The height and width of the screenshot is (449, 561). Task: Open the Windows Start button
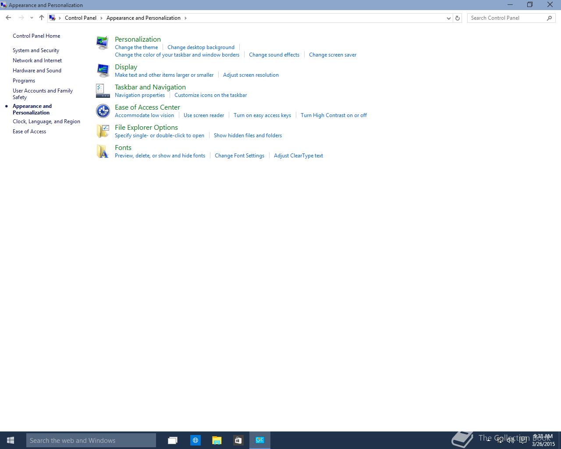(x=11, y=440)
